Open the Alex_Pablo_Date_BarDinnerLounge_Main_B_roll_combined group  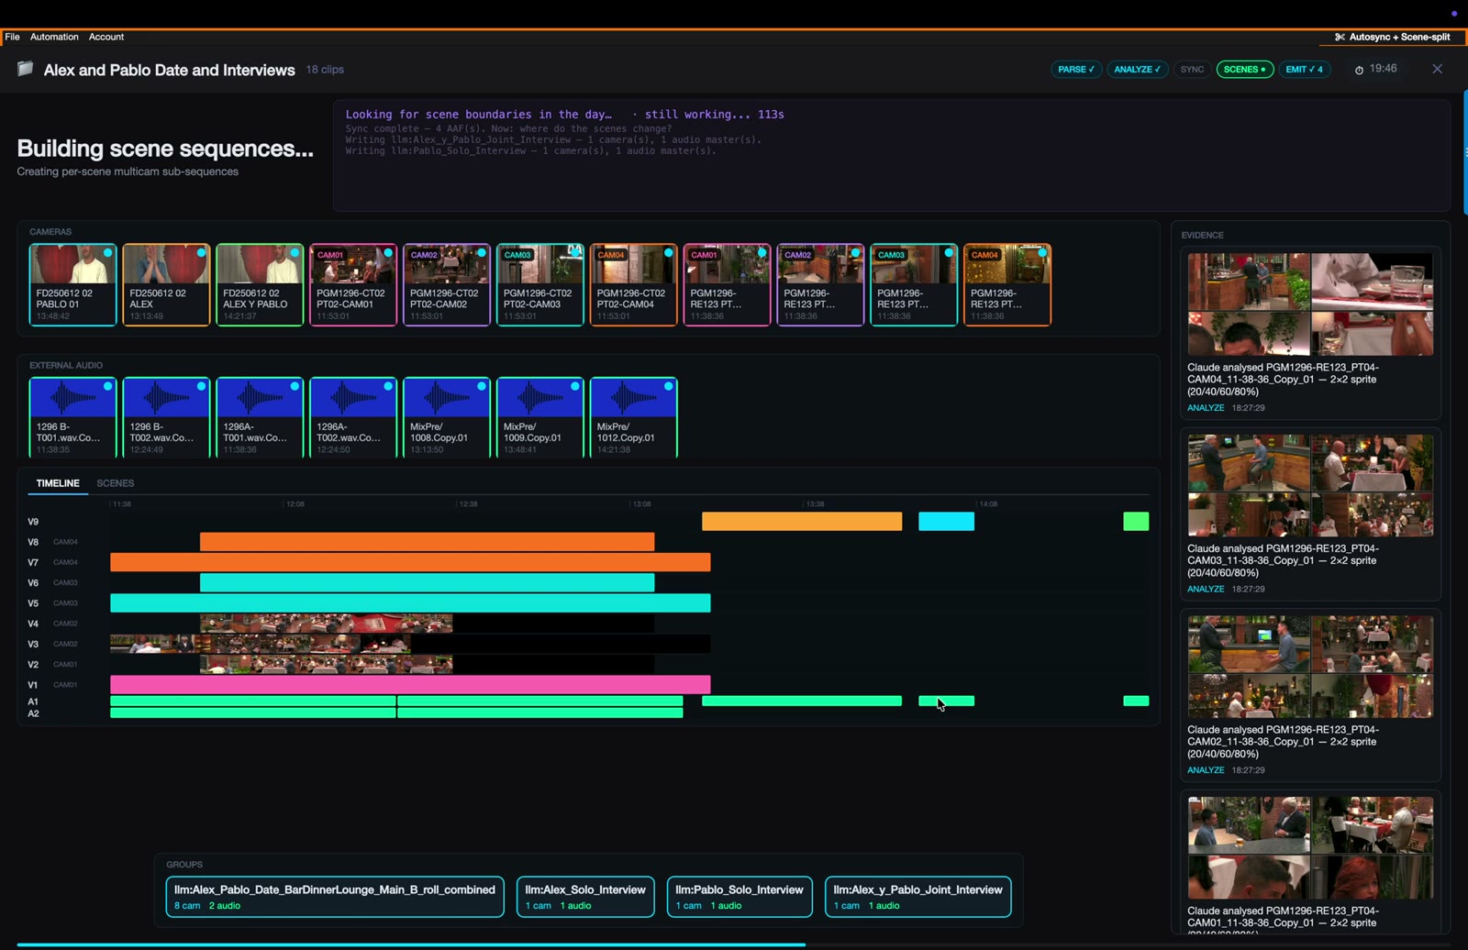(x=335, y=897)
